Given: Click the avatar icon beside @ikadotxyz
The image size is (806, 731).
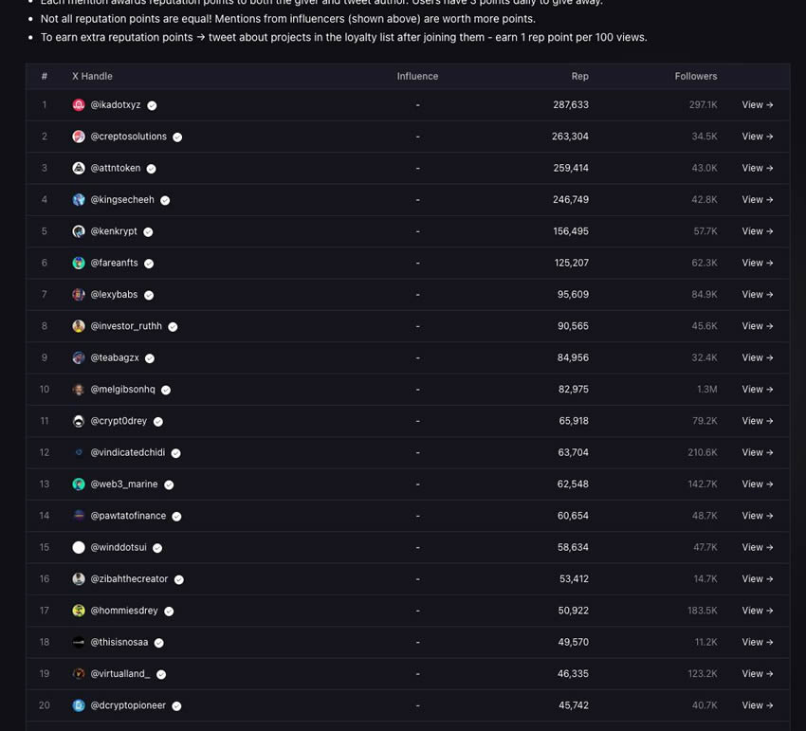Looking at the screenshot, I should pyautogui.click(x=79, y=105).
